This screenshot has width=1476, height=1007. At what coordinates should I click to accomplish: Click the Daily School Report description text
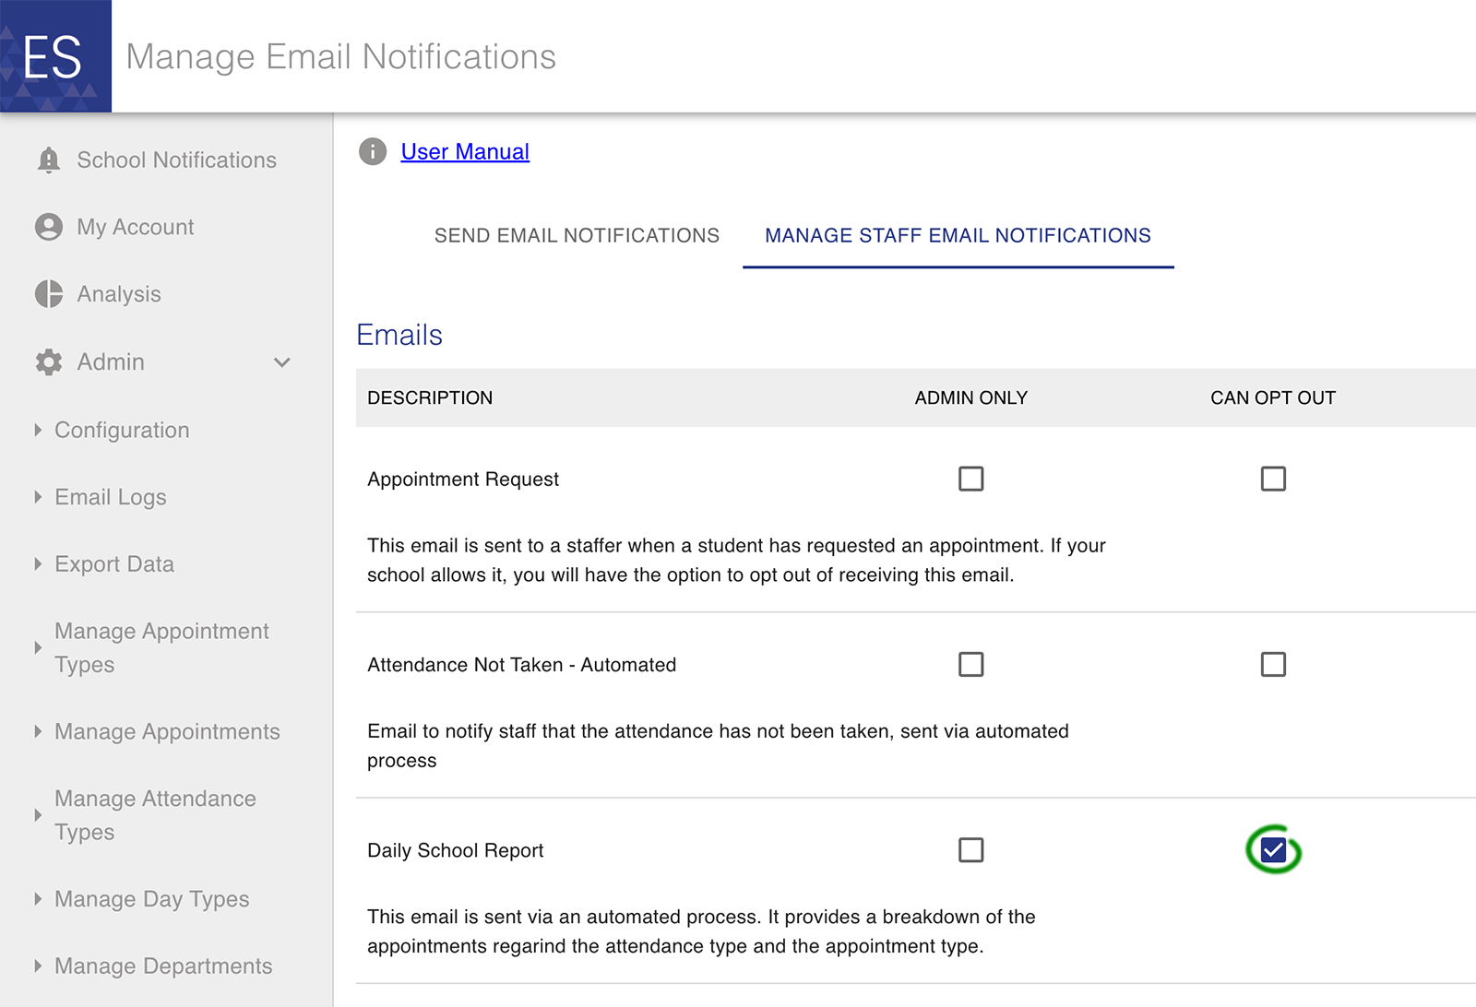(x=701, y=931)
